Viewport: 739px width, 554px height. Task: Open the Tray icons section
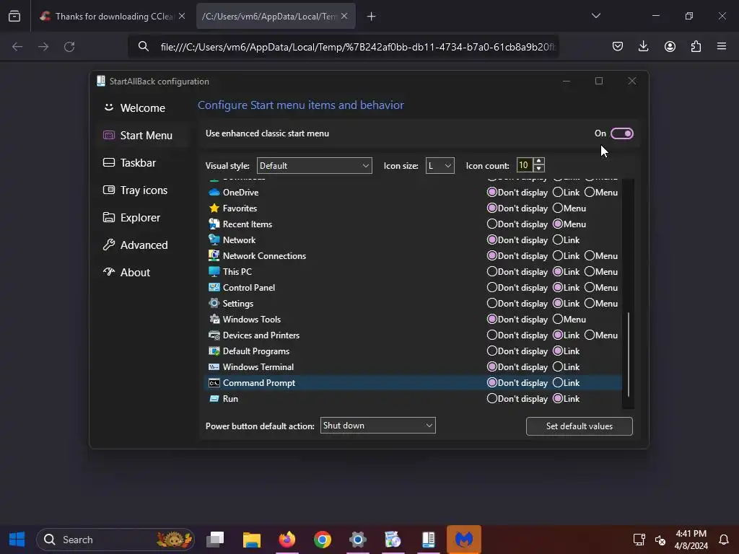(x=142, y=190)
